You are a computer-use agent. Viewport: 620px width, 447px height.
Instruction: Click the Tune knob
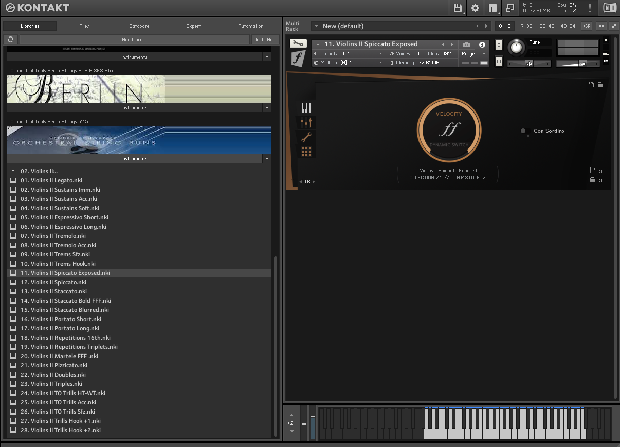[516, 48]
